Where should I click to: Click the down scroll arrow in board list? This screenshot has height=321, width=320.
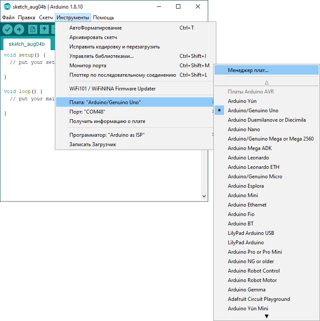click(x=266, y=316)
